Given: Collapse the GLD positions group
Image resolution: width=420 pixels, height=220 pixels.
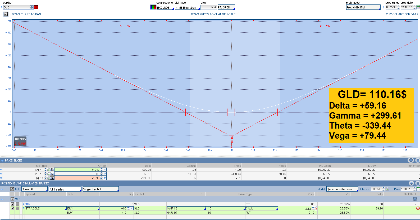Looking at the screenshot, I should tap(2, 199).
